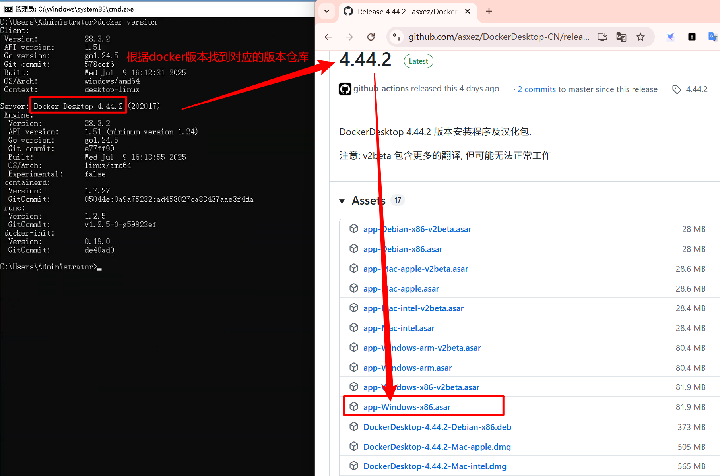
Task: Close the Release 4.44.2 tab
Action: pos(468,11)
